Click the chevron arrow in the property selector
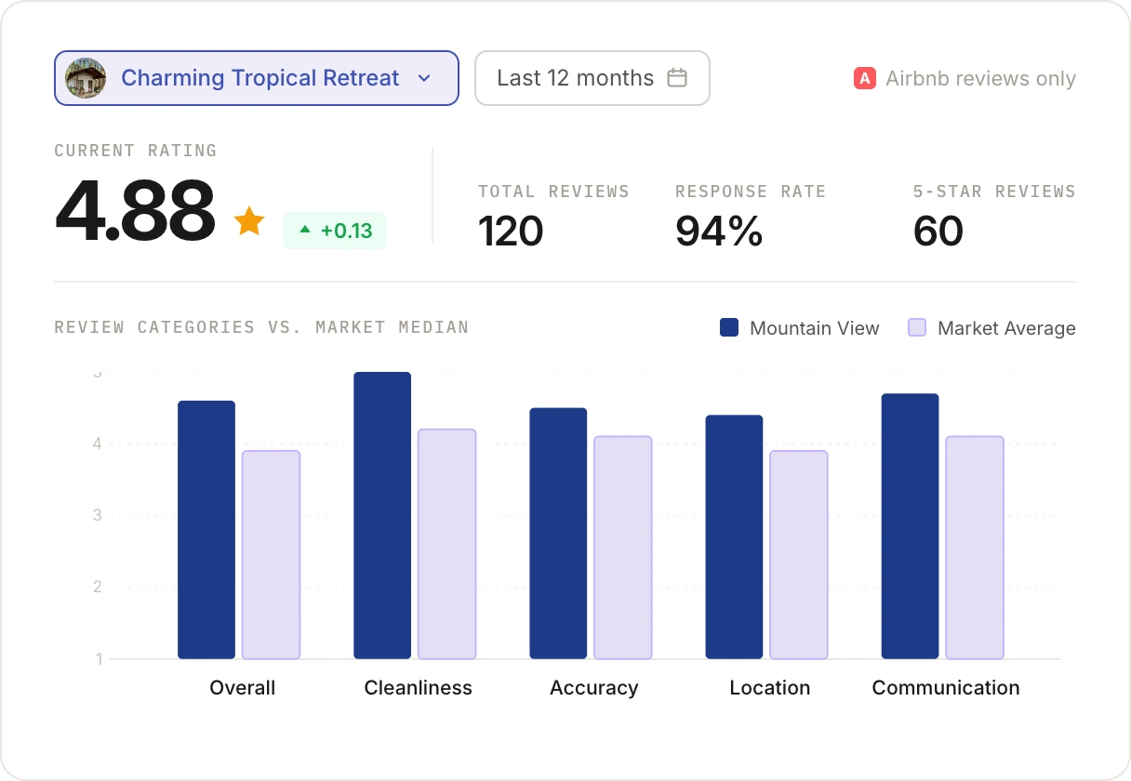The image size is (1131, 781). [424, 79]
